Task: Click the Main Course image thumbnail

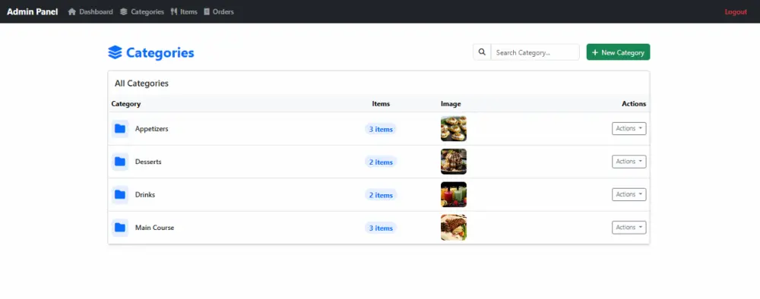Action: tap(454, 228)
